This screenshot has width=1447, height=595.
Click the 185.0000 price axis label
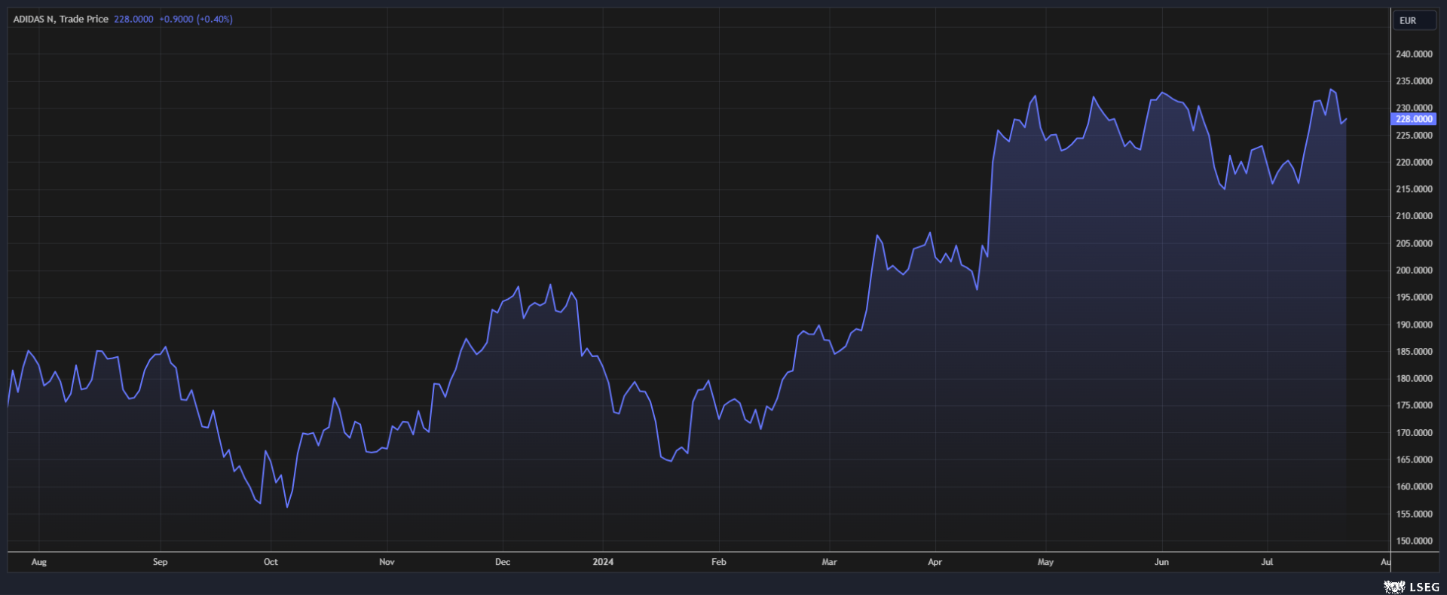[1414, 352]
